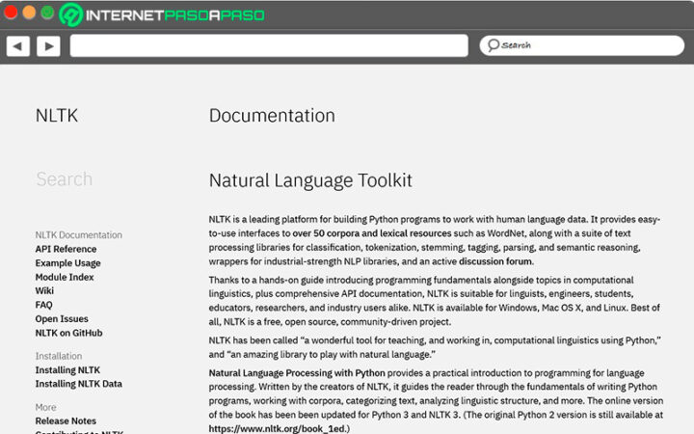Image resolution: width=694 pixels, height=434 pixels.
Task: Visit NLTK on GitHub link
Action: [x=68, y=333]
